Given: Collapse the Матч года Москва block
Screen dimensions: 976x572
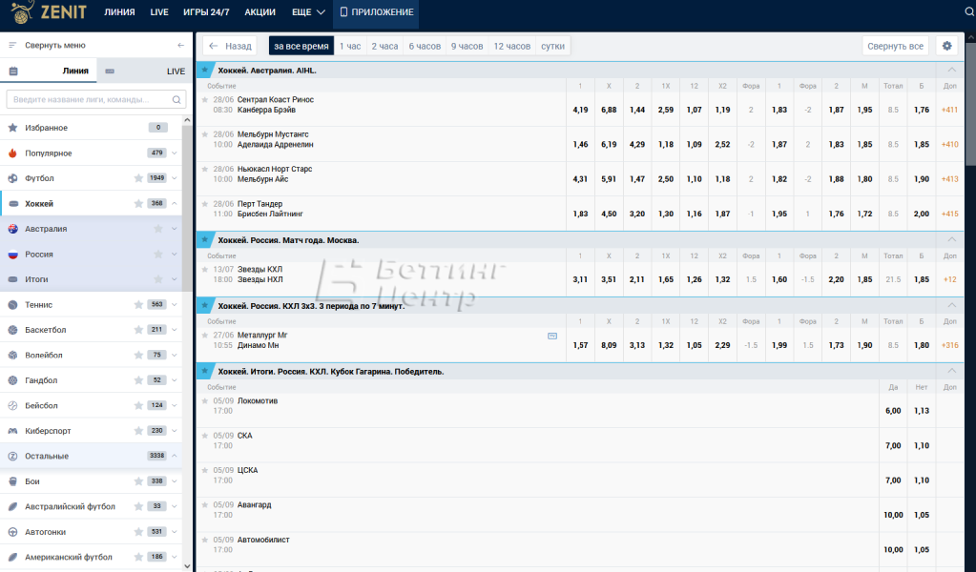Looking at the screenshot, I should click(951, 239).
